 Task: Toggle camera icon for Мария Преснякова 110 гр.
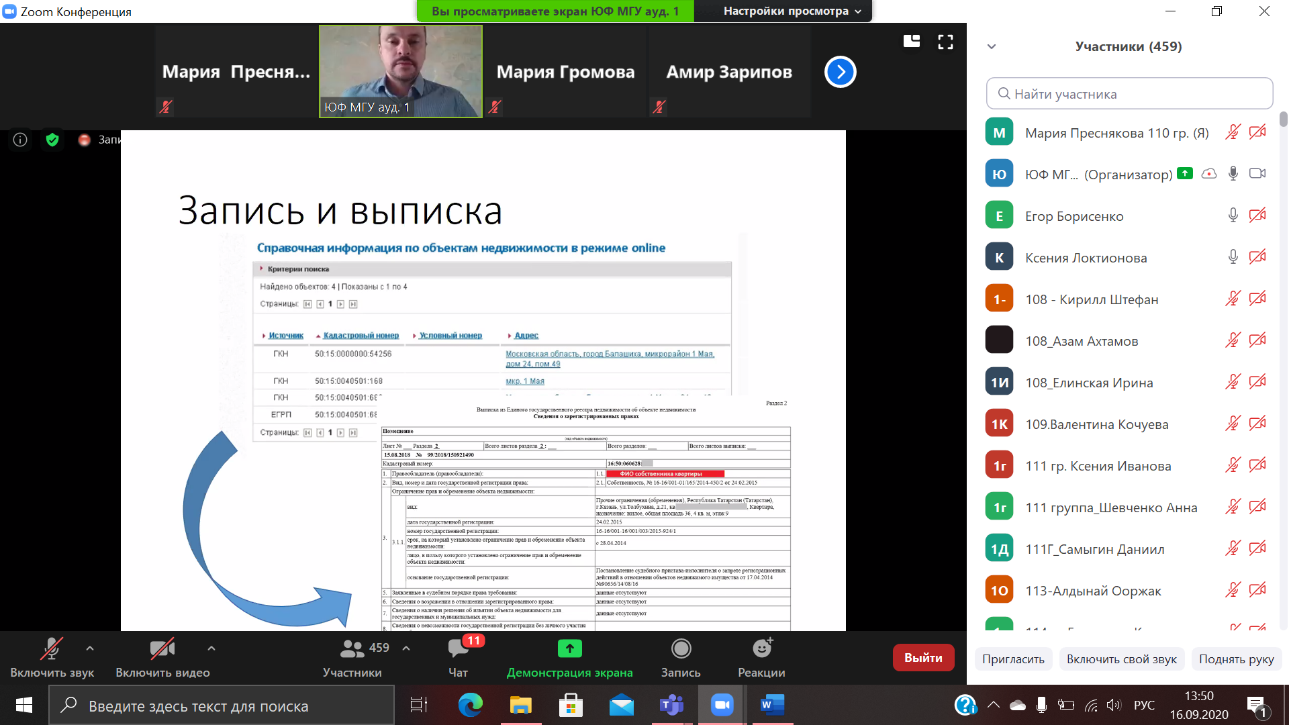click(x=1257, y=132)
